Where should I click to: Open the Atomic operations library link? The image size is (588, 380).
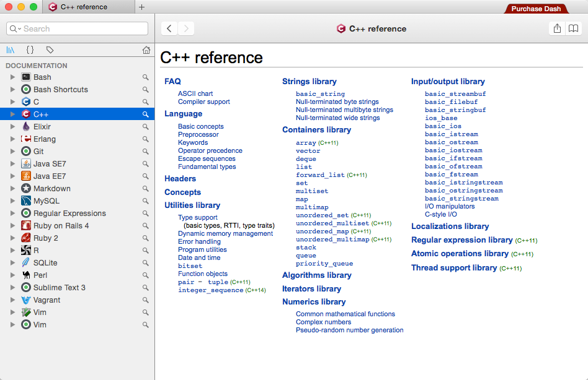(460, 254)
